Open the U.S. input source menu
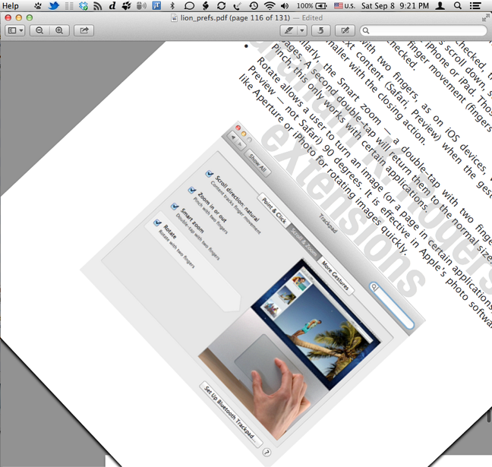The width and height of the screenshot is (492, 467). point(345,5)
